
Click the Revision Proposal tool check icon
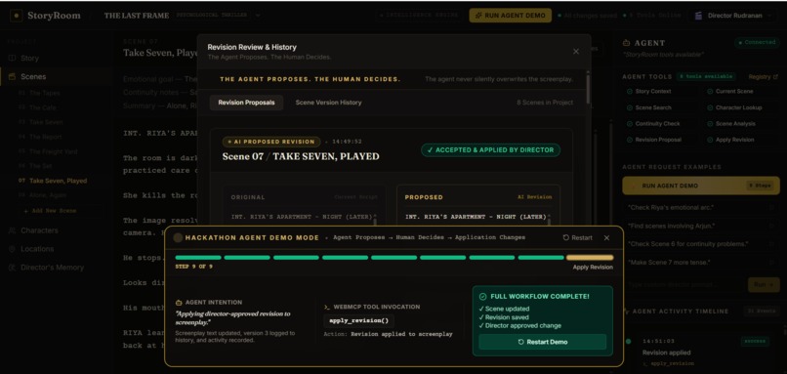click(x=630, y=140)
